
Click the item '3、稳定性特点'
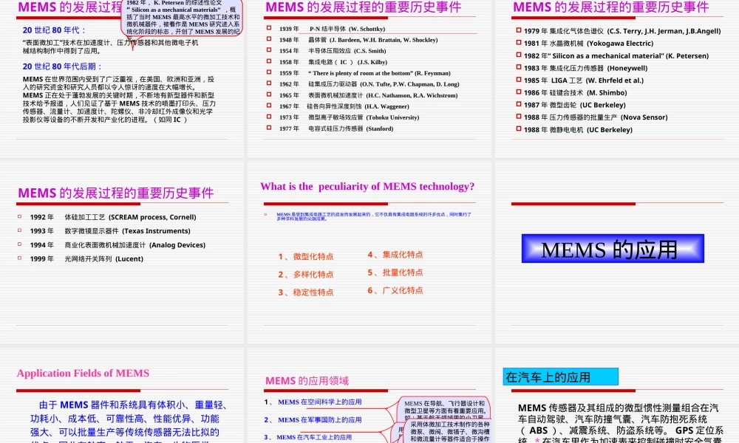point(305,292)
